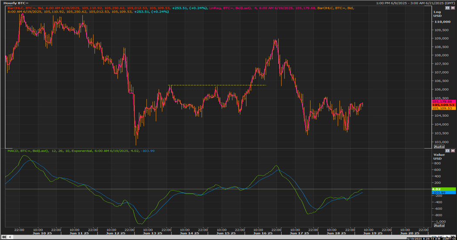This screenshot has height=240, width=457.
Task: Click the 109,000 price axis label
Action: click(x=442, y=38)
